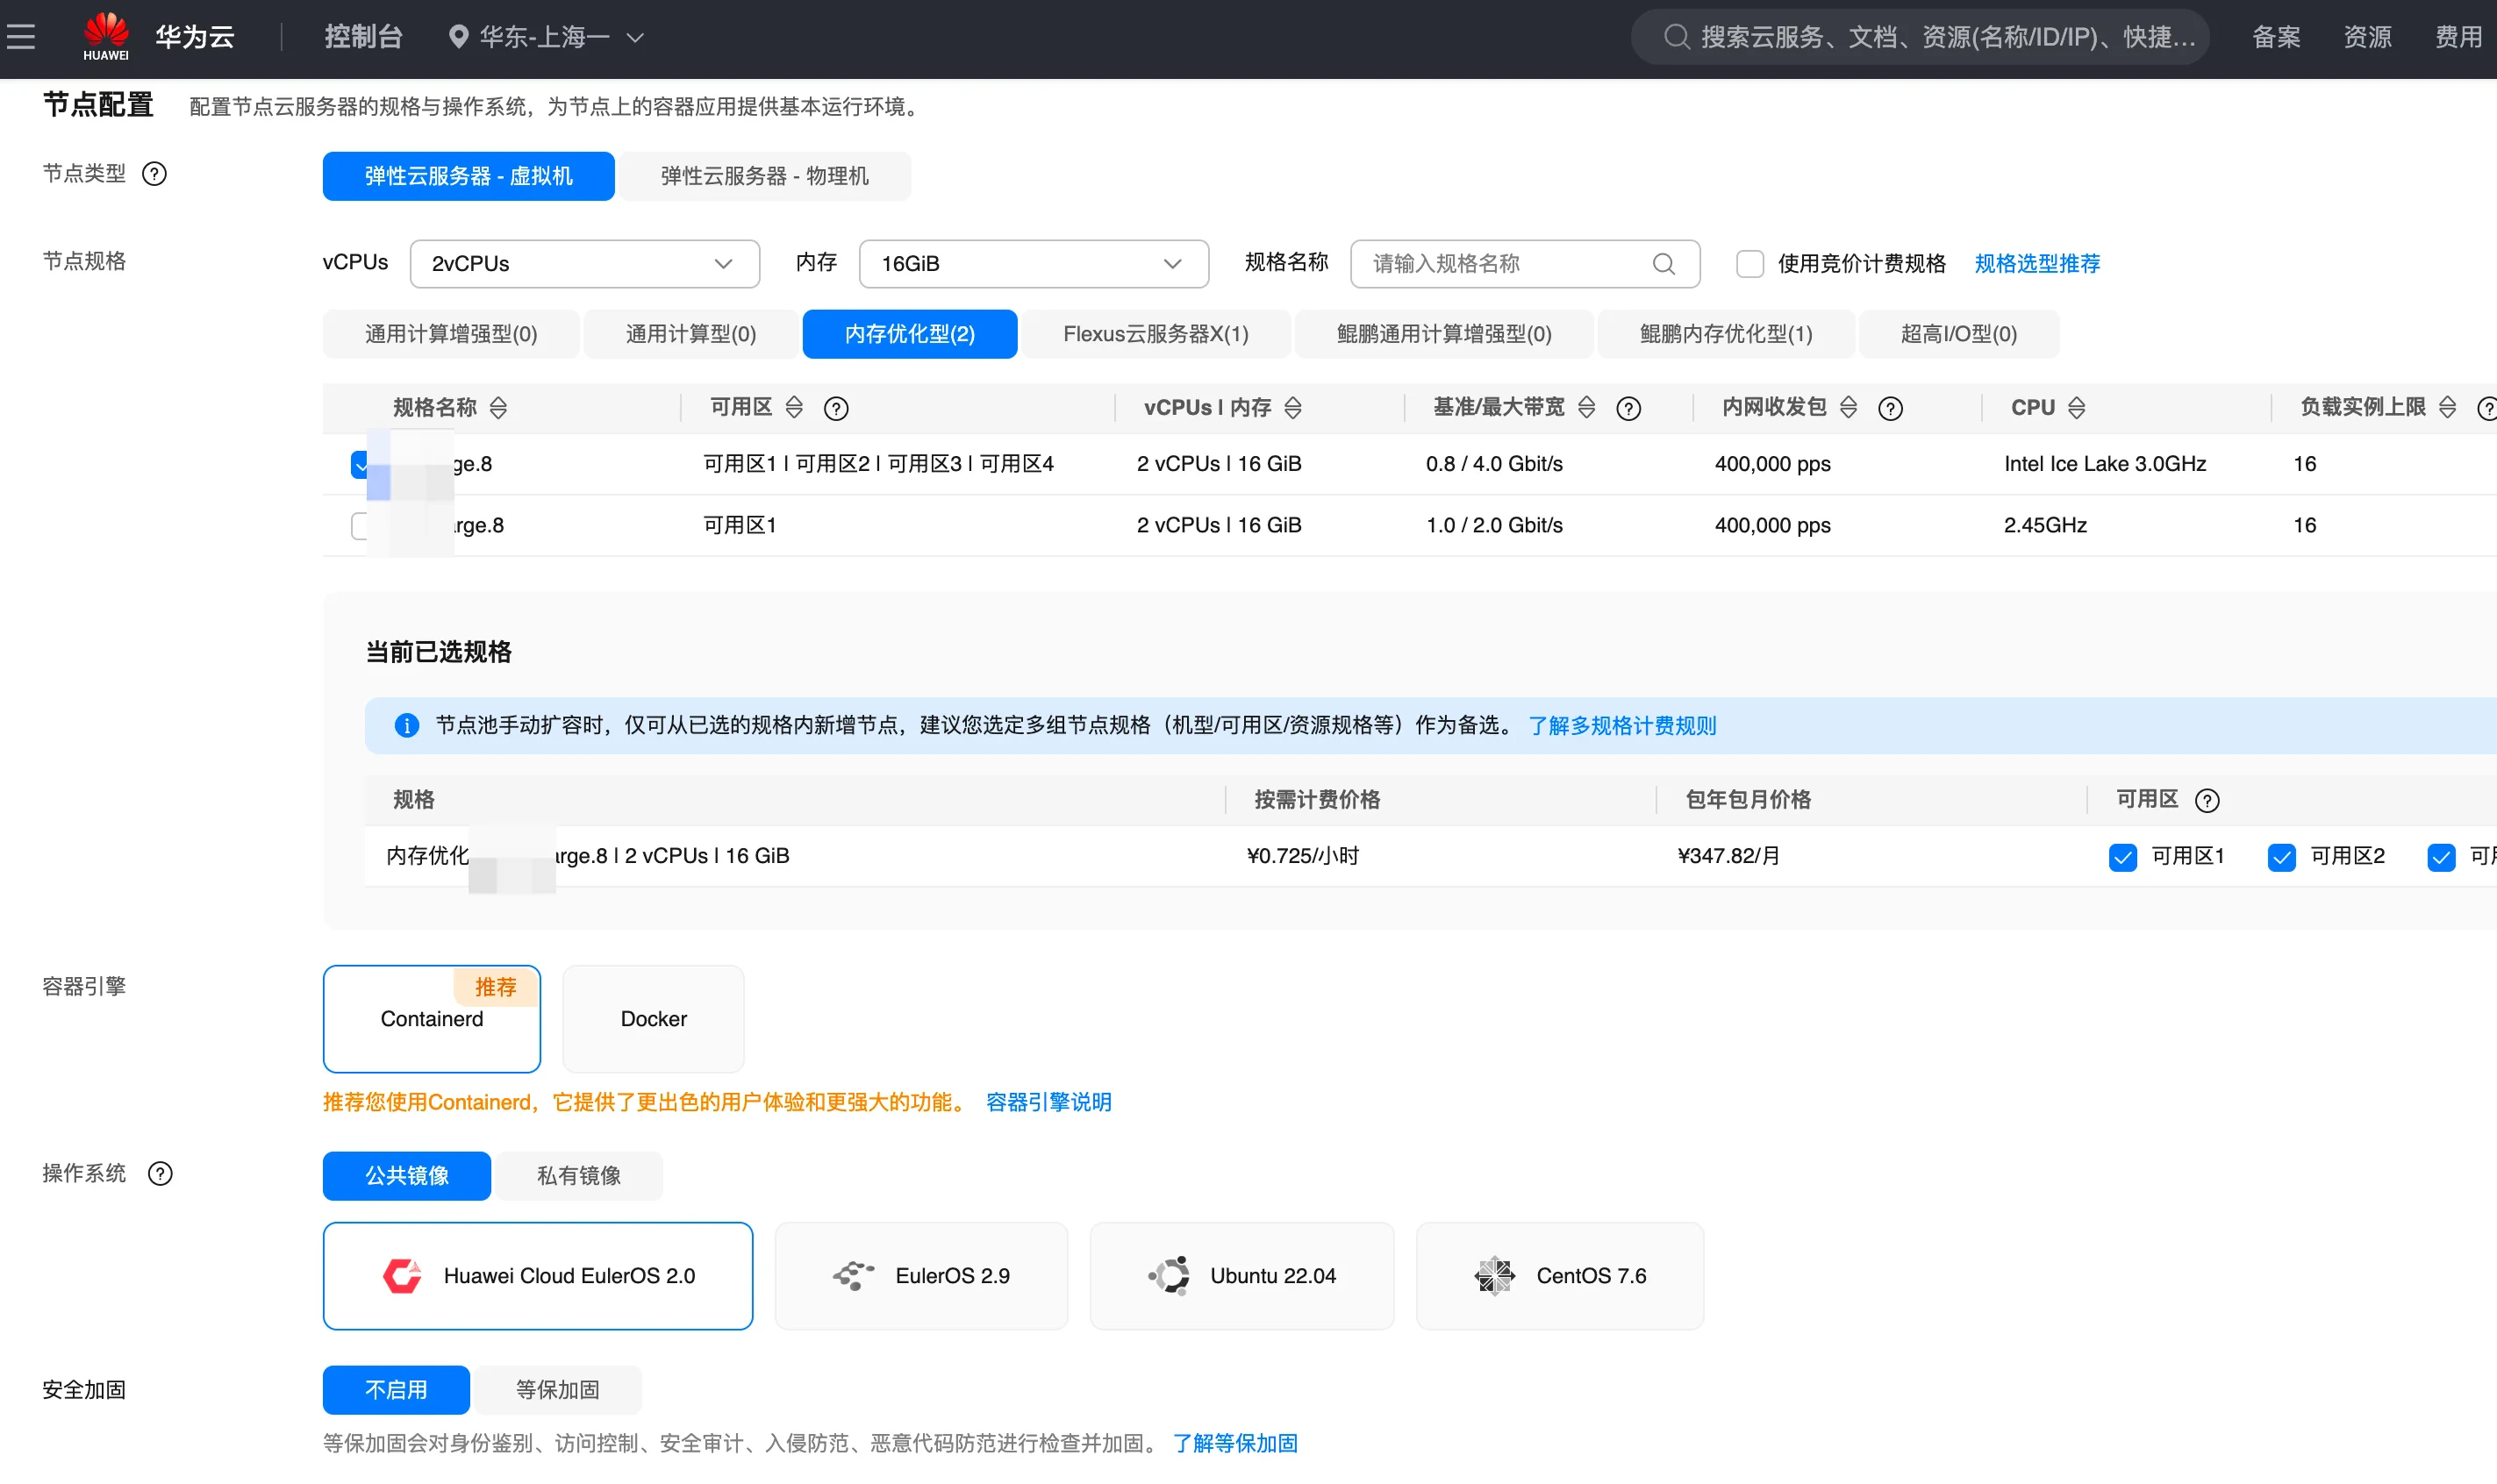Sort by spec name column arrows
Image resolution: width=2497 pixels, height=1484 pixels.
tap(498, 407)
